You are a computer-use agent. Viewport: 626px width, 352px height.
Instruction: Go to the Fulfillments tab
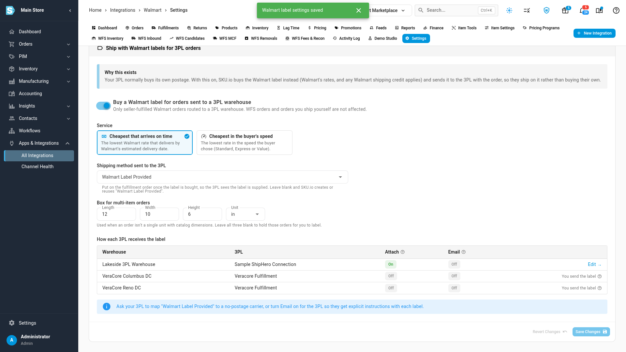coord(165,28)
